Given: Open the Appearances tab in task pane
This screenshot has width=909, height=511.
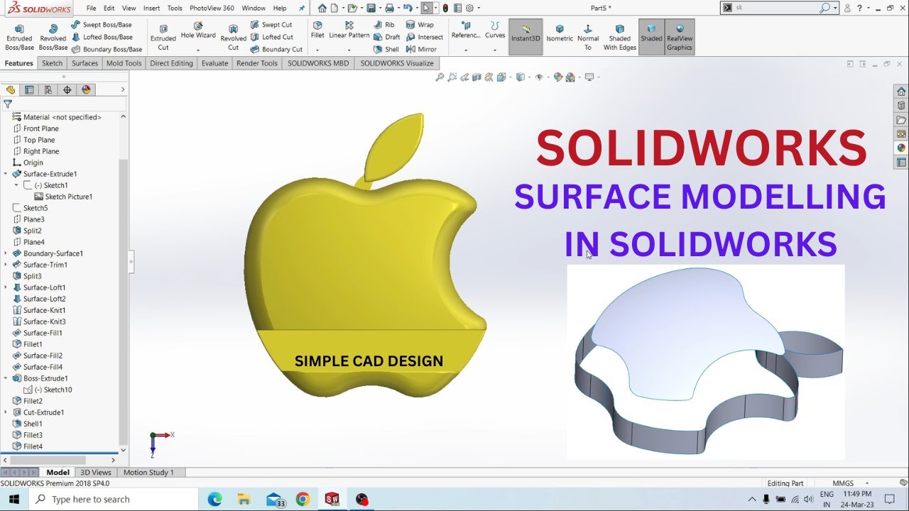Looking at the screenshot, I should point(901,148).
